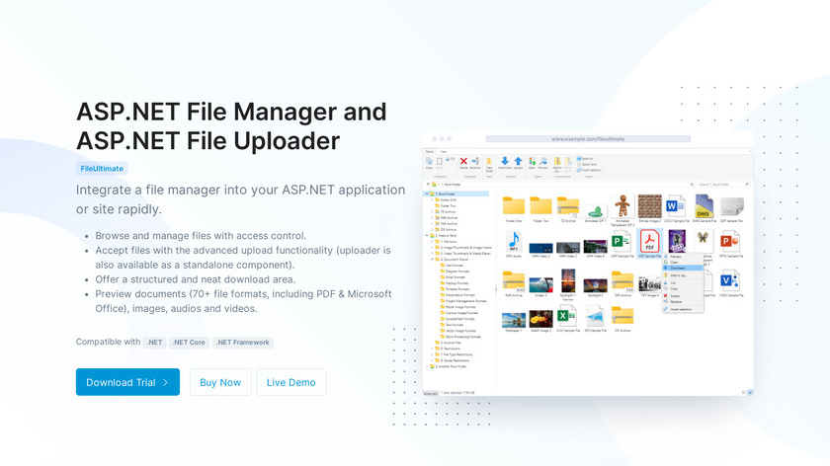830x466 pixels.
Task: Click the blue Upload arrow in ribbon
Action: coord(518,162)
